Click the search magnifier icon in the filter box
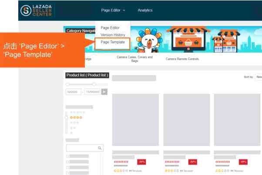The image size is (262, 175). (100, 148)
